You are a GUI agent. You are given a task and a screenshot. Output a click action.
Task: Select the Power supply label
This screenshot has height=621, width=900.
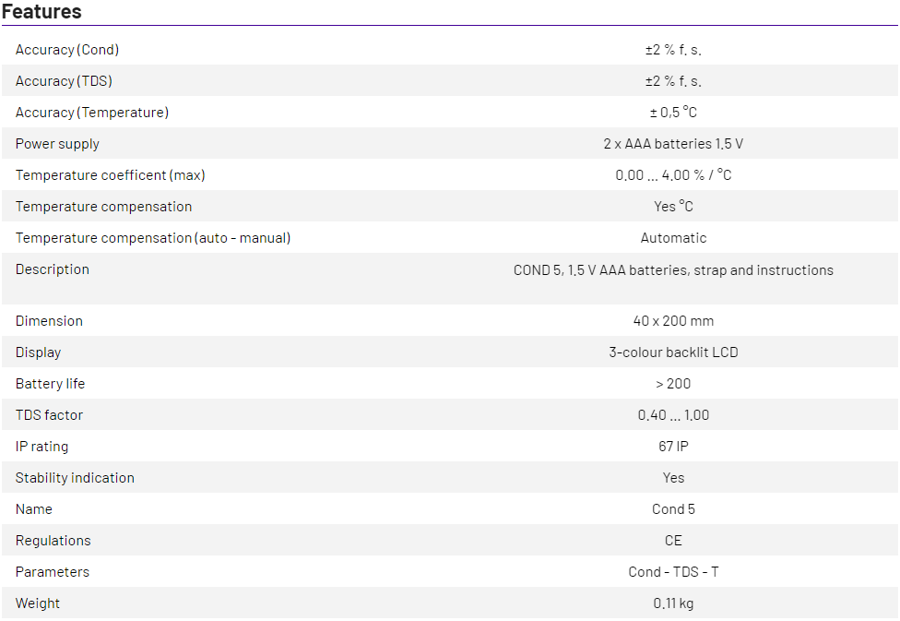click(x=57, y=144)
